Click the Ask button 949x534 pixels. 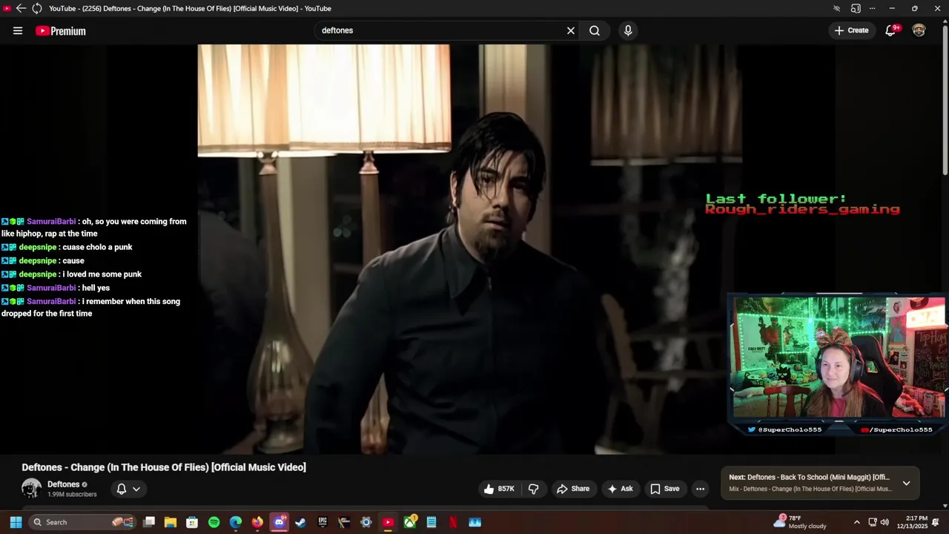620,489
